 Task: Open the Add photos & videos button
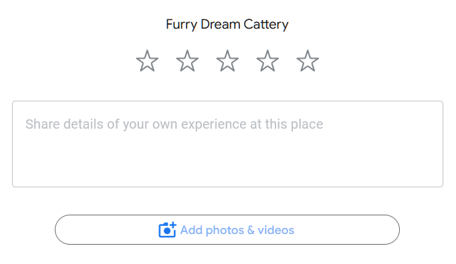227,230
